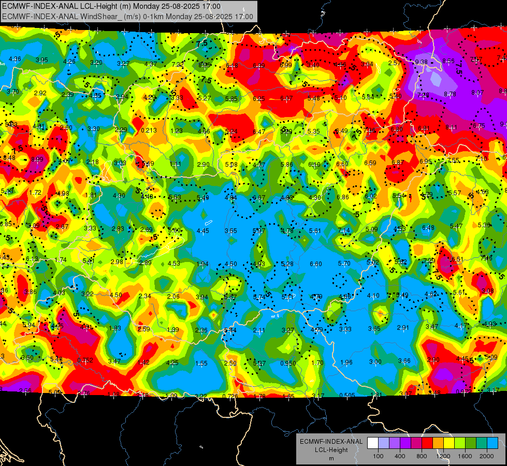Image resolution: width=507 pixels, height=466 pixels.
Task: Pick the sky-blue legend swatch
Action: (492, 443)
